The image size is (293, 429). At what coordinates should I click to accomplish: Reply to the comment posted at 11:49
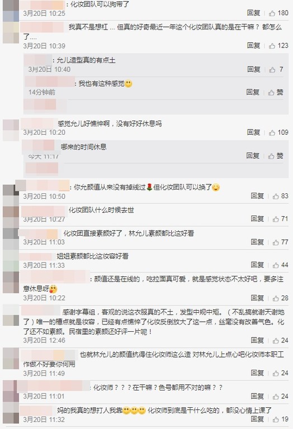257,373
